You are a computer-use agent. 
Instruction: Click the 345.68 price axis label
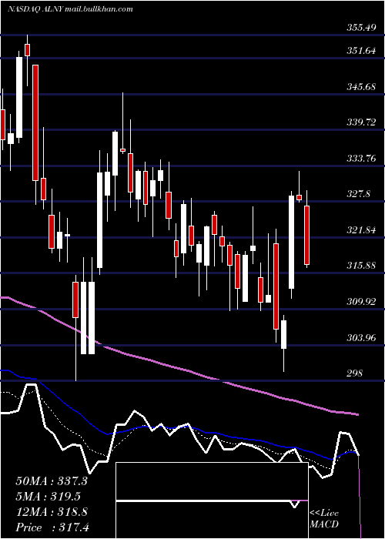tap(361, 86)
